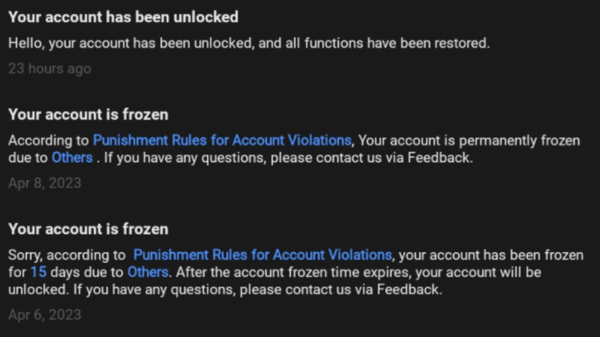Open the 'Your account is frozen' title dated Apr 6
600x337 pixels.
click(88, 229)
